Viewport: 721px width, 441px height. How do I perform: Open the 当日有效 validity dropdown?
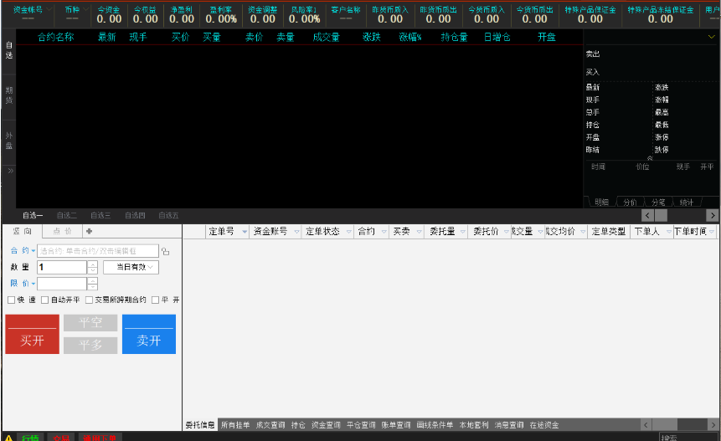coord(130,267)
